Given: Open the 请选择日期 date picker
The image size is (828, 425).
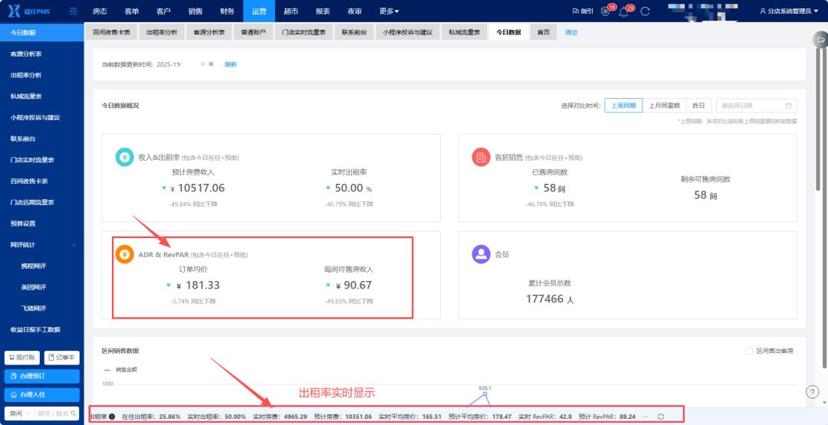Looking at the screenshot, I should (x=756, y=106).
